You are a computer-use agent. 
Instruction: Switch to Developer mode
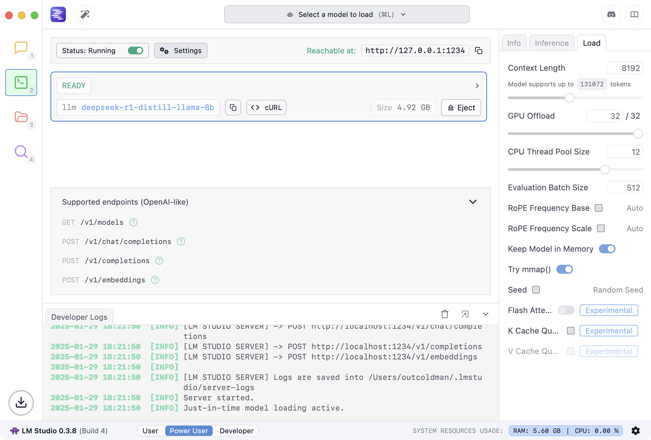coord(237,431)
